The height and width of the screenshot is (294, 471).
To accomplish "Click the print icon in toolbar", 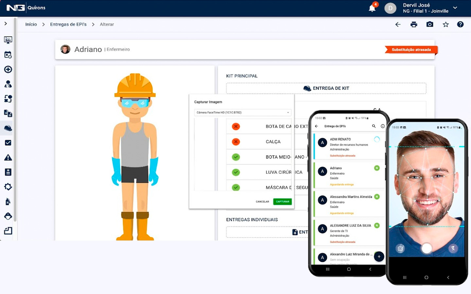I will point(414,24).
